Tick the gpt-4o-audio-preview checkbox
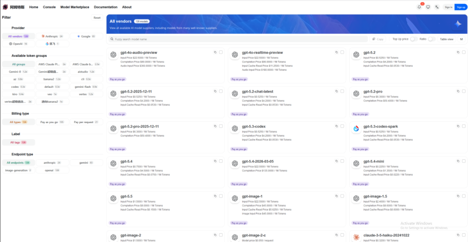Image resolution: width=468 pixels, height=242 pixels. (x=221, y=52)
